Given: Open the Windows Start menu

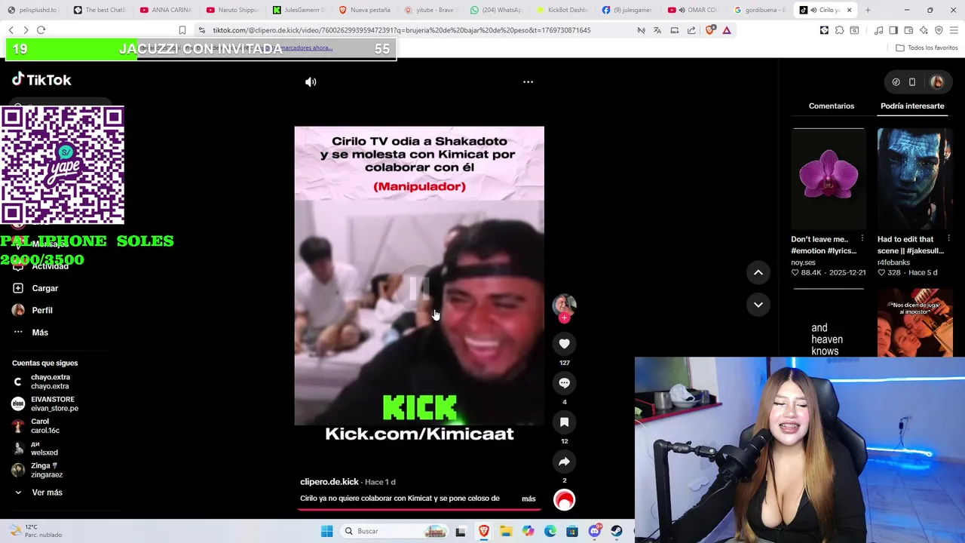Looking at the screenshot, I should [x=326, y=531].
